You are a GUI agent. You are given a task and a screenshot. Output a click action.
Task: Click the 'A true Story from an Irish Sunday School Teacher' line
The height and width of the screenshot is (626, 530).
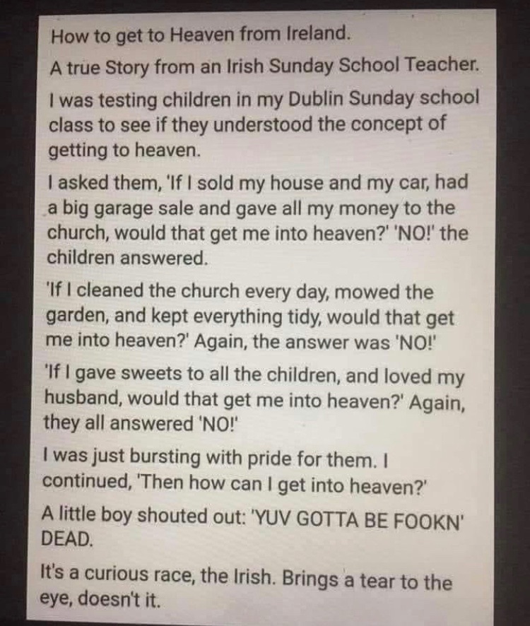click(x=264, y=66)
